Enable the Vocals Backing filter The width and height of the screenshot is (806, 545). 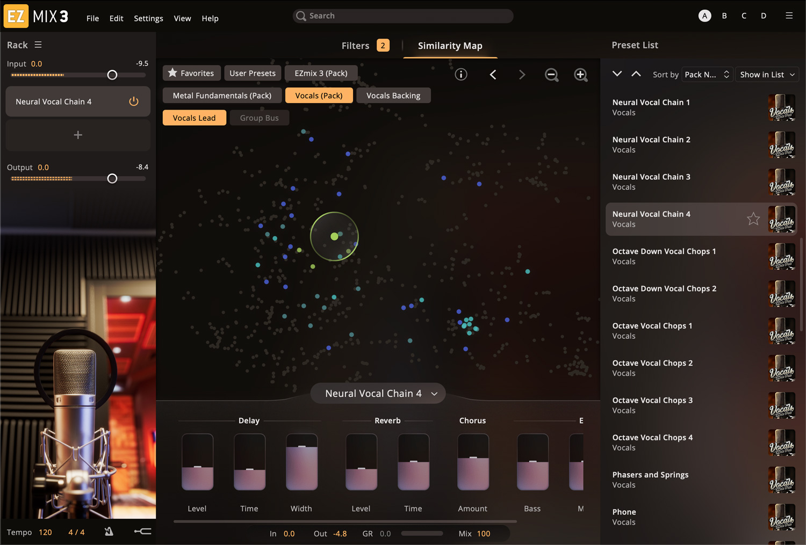393,96
